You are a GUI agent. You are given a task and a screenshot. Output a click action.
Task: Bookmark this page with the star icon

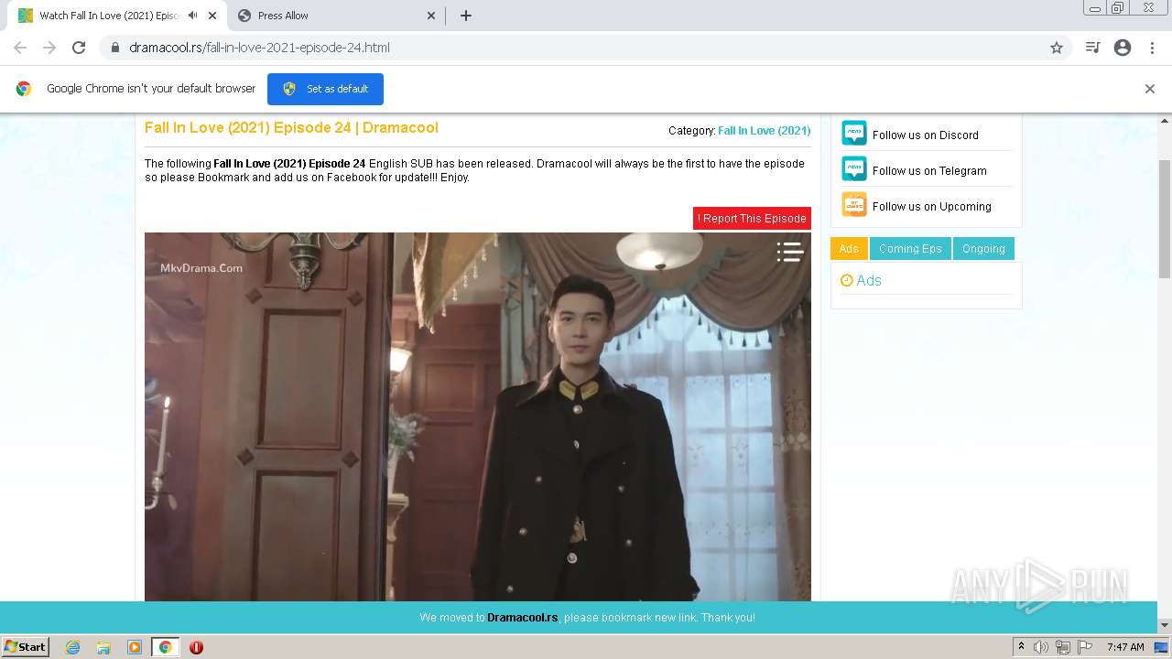point(1057,48)
